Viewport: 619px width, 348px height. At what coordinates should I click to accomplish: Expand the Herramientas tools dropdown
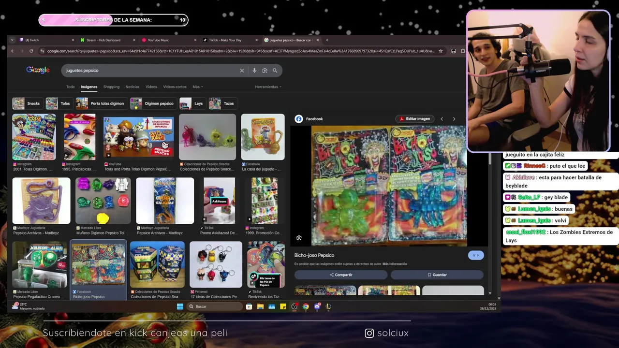(268, 87)
